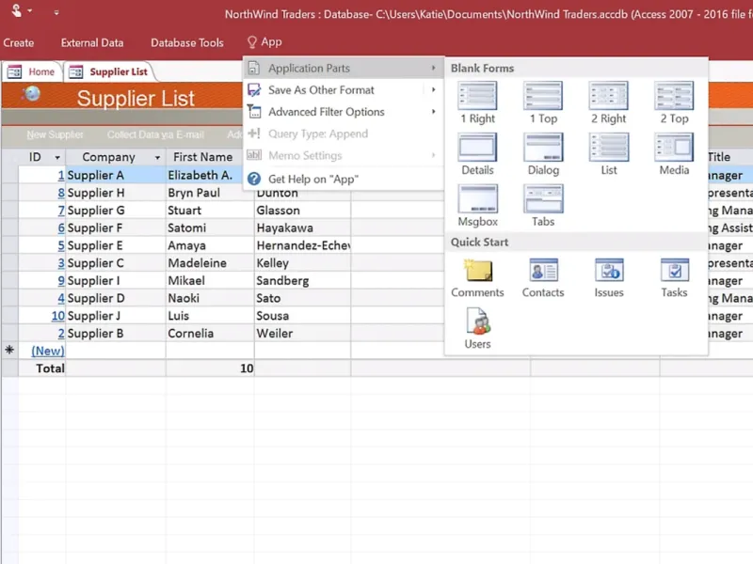This screenshot has width=753, height=564.
Task: Open the Quick Access Toolbar customize dropdown
Action: [x=56, y=13]
